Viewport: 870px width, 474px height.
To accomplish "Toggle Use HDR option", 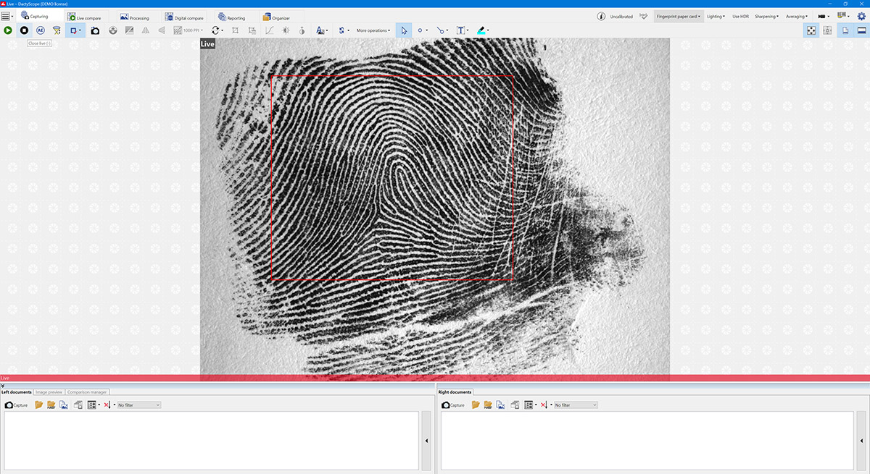I will [740, 16].
